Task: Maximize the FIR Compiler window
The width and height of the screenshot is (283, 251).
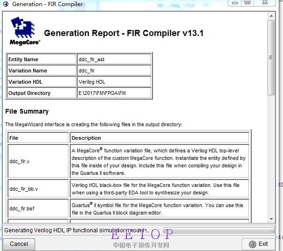Action: [247, 2]
